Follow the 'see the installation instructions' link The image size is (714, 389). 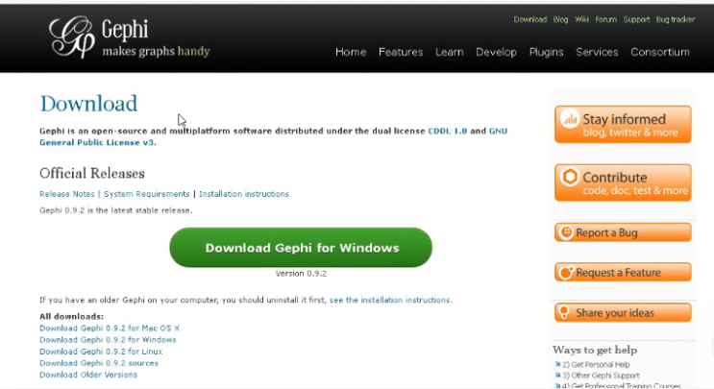click(x=390, y=300)
